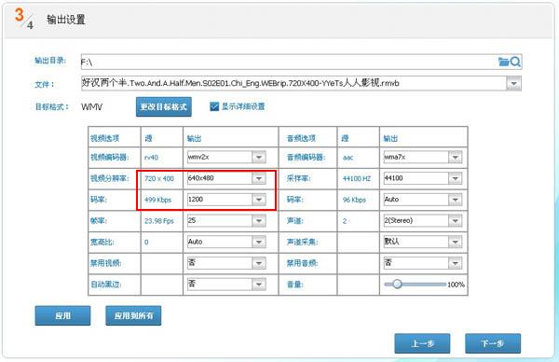Screen dimensions: 559x362
Task: Click the WMV target format text
Action: 92,106
